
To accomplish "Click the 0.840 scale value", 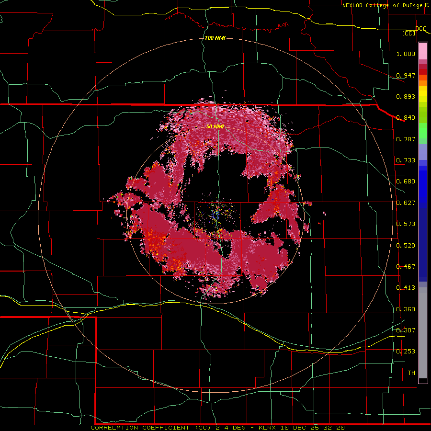I will (x=406, y=118).
